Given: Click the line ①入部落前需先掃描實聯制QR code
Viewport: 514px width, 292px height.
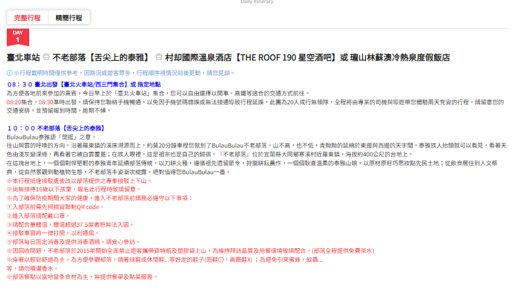Looking at the screenshot, I should click(x=55, y=207).
